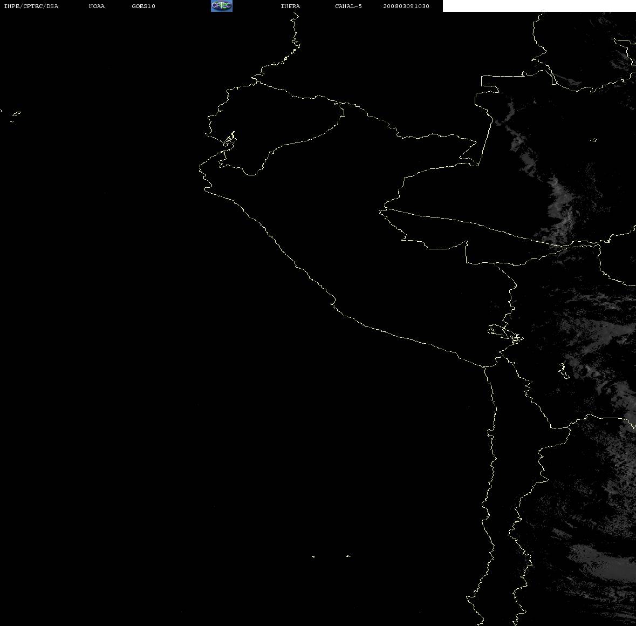
Task: Click the NOAA label in header
Action: click(x=97, y=6)
